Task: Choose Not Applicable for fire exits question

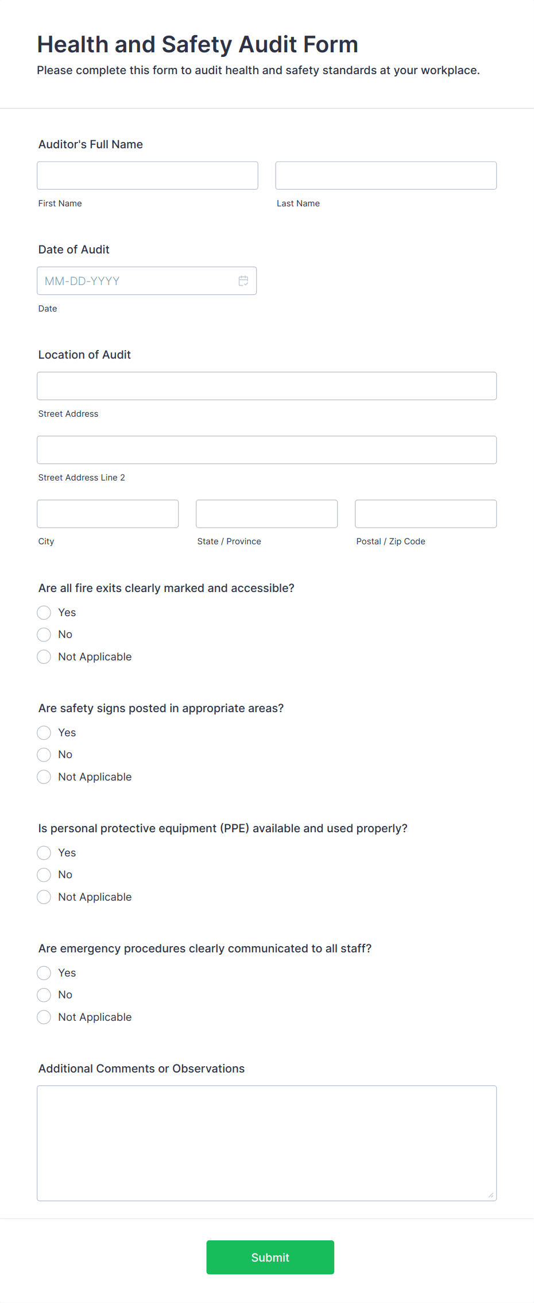Action: coord(44,656)
